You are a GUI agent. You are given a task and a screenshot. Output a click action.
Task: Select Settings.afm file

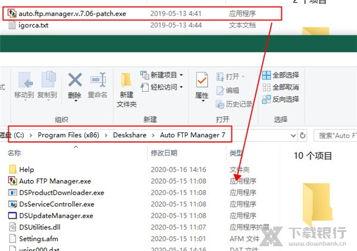click(39, 238)
